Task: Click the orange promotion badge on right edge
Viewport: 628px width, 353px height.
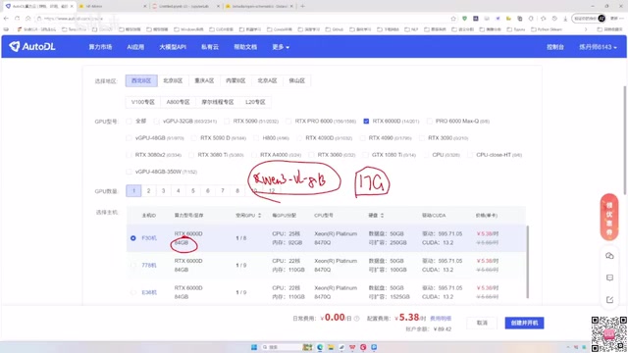Action: click(x=609, y=217)
